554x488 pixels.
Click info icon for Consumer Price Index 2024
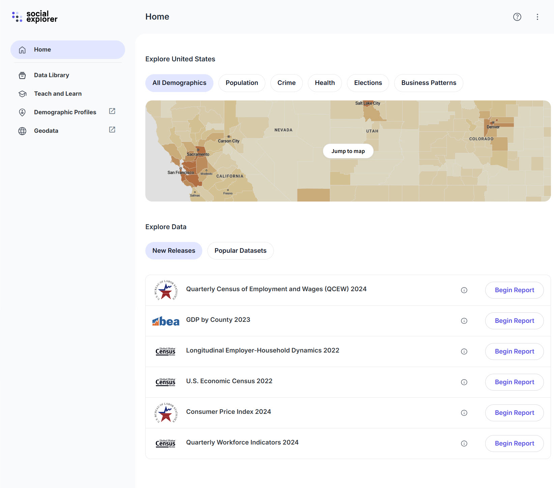(x=464, y=413)
